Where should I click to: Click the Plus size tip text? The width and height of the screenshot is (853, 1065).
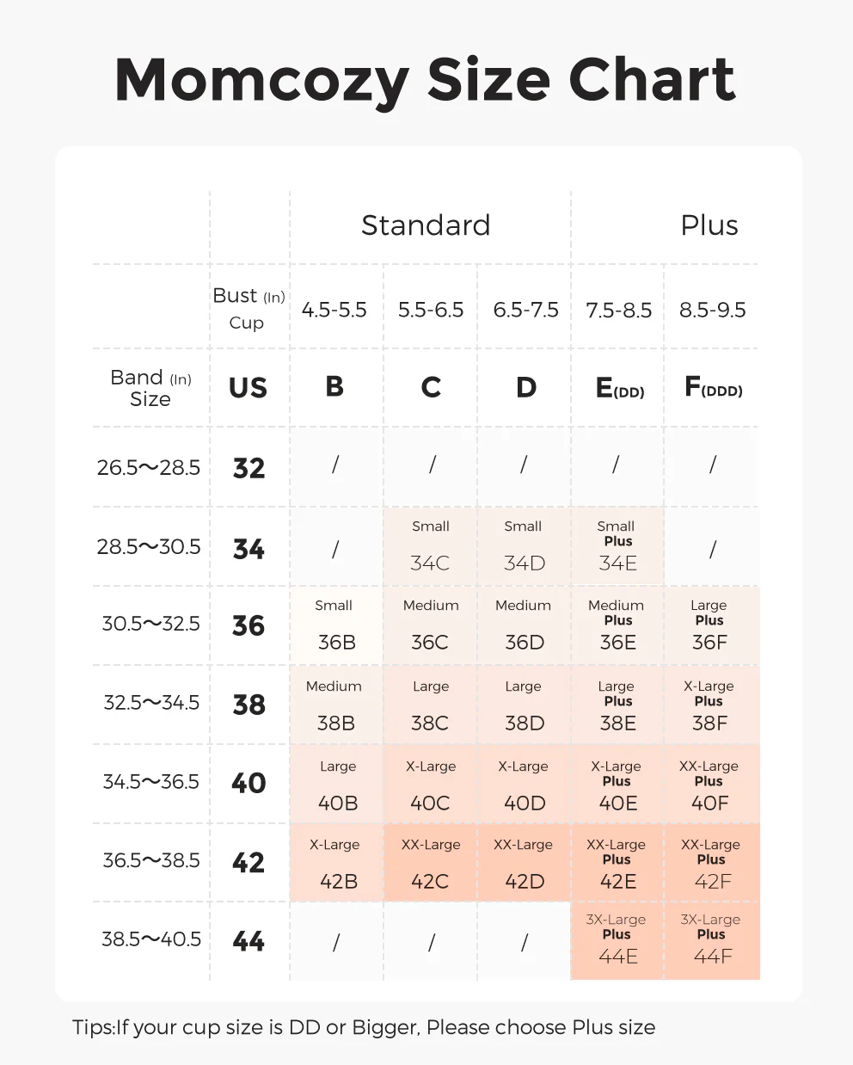click(364, 1027)
